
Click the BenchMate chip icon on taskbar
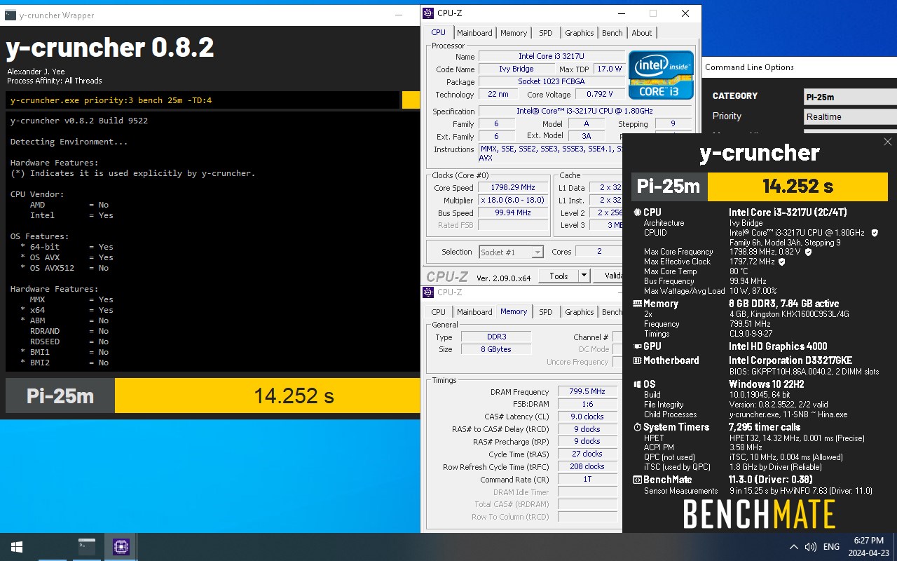(x=121, y=547)
